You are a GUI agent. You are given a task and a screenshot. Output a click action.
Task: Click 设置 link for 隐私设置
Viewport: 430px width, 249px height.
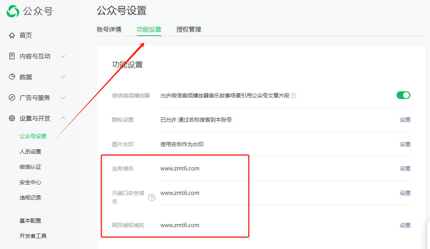pos(405,120)
